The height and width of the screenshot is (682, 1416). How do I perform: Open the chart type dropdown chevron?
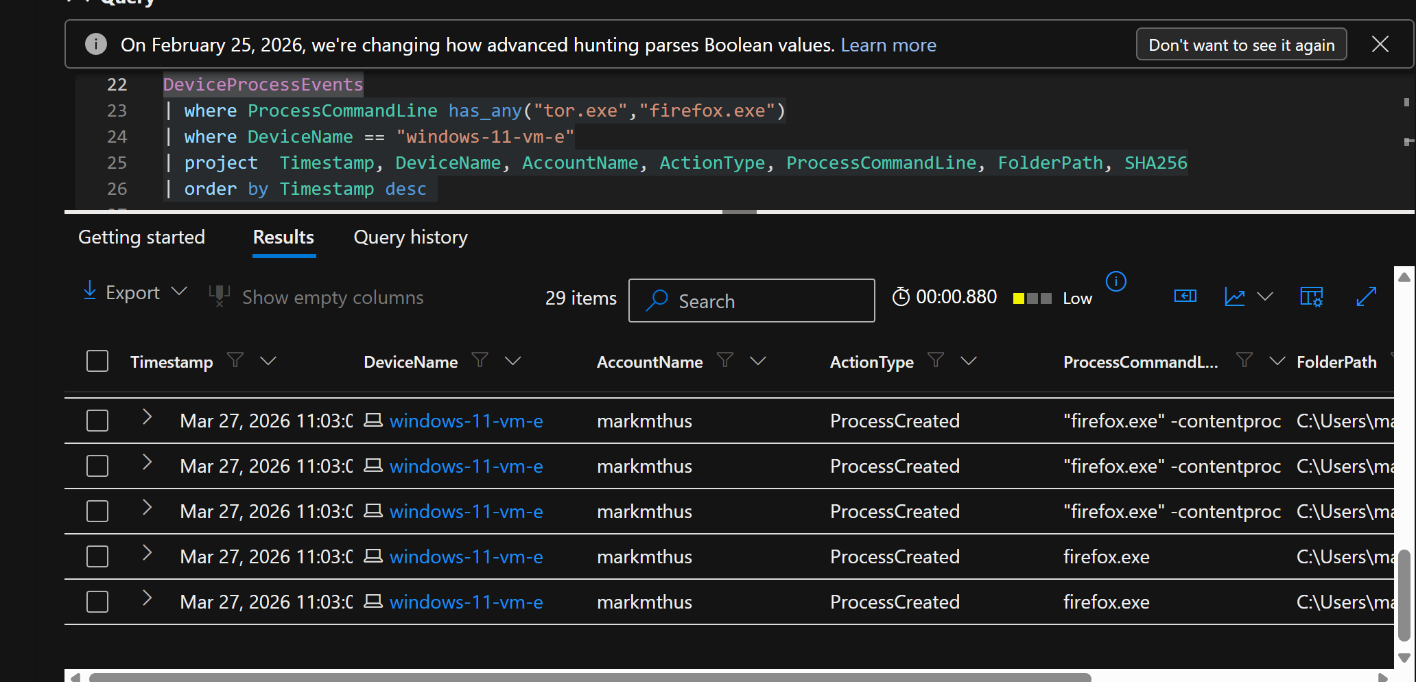click(1265, 296)
